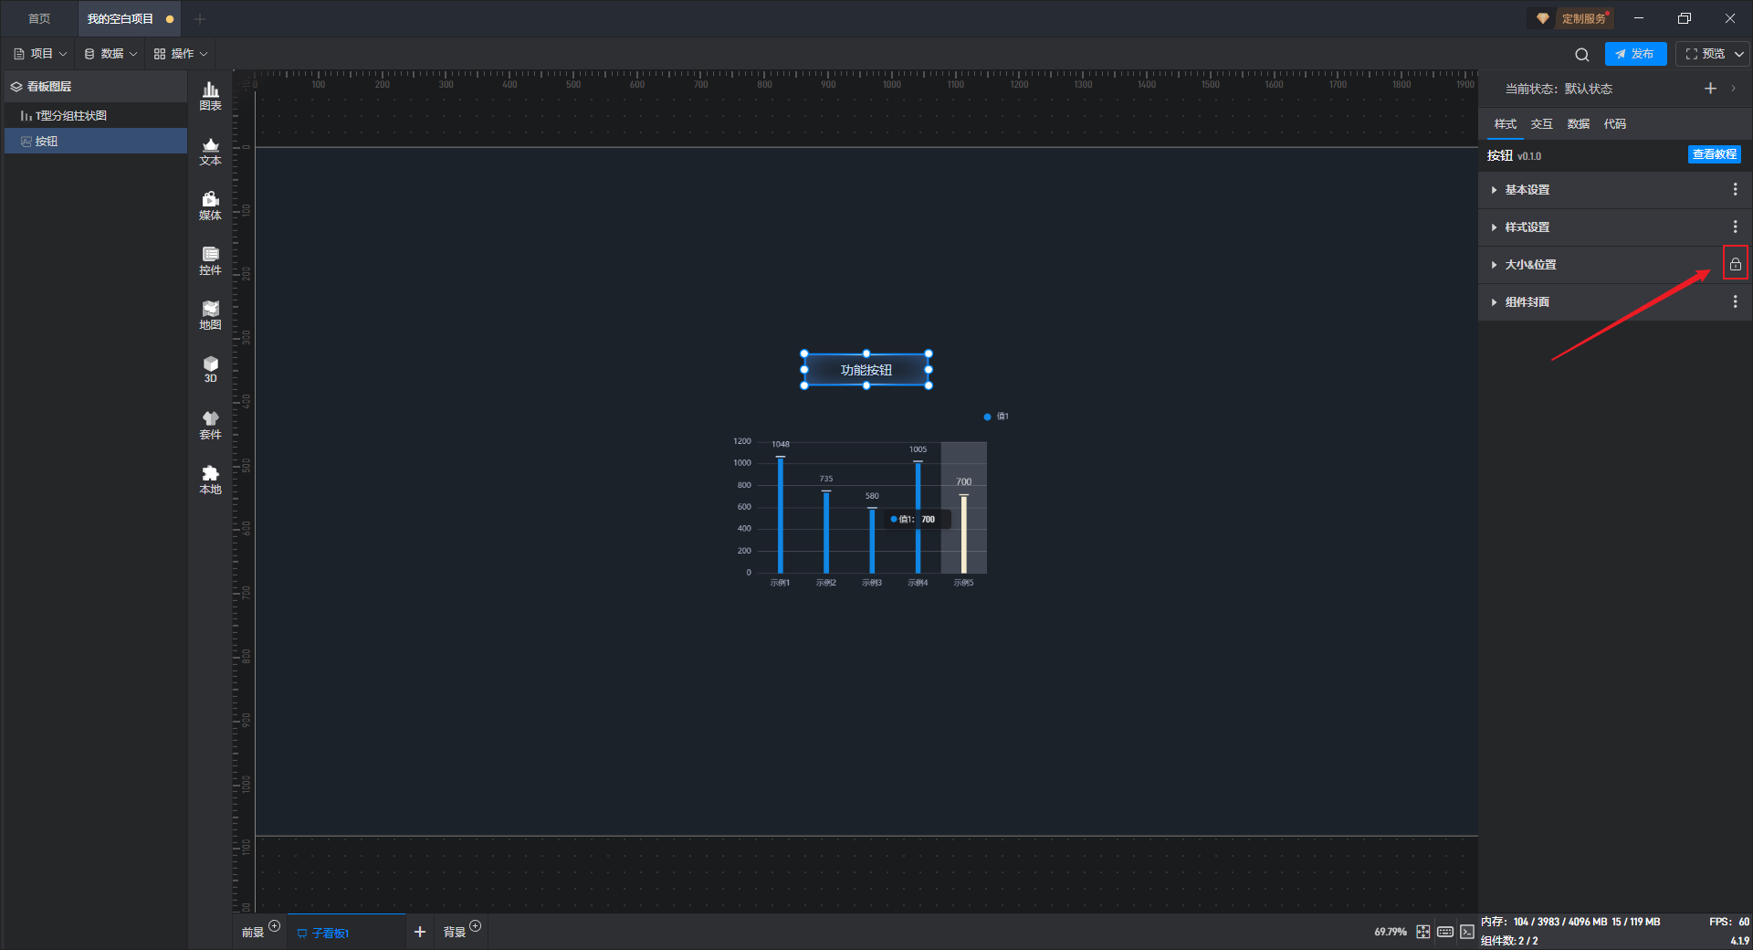Viewport: 1753px width, 950px height.
Task: Open the 3D component category
Action: coord(210,369)
